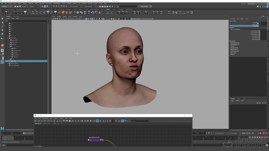Choose the Scale tool in toolbox

[2, 38]
